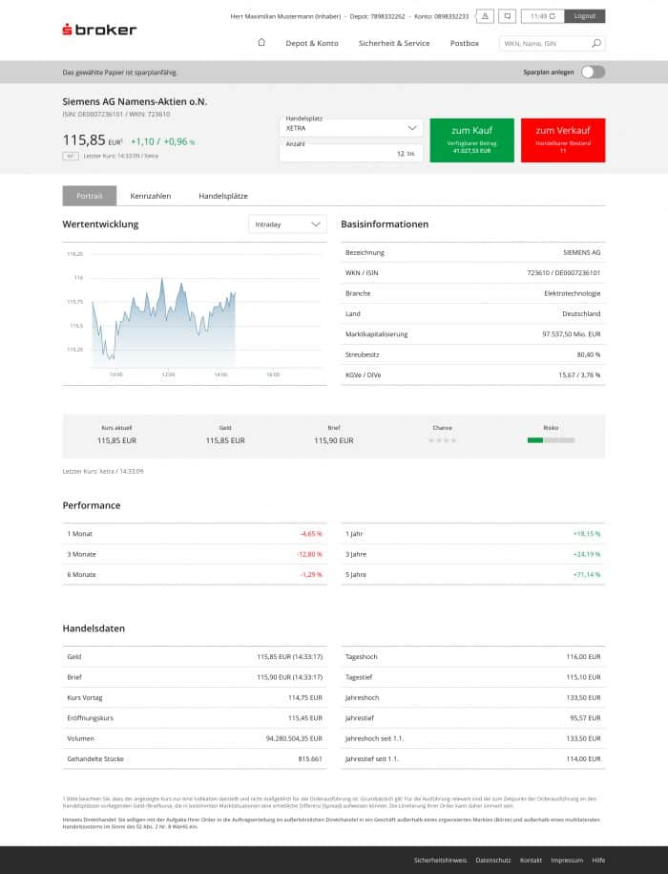
Task: Open the Handelsplatz XETRA dropdown
Action: pyautogui.click(x=351, y=128)
